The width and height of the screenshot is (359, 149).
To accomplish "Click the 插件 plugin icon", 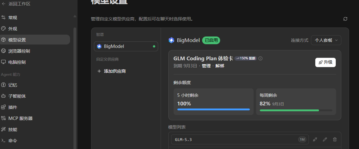I will [x=3, y=107].
